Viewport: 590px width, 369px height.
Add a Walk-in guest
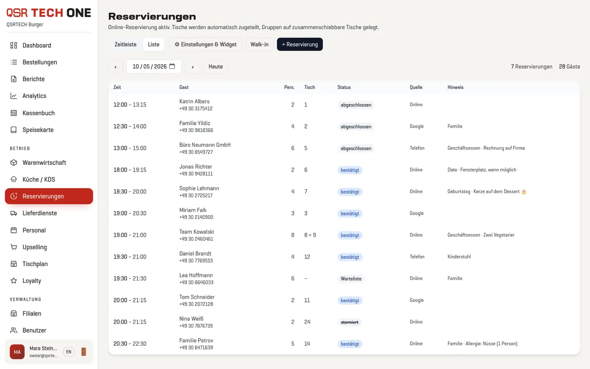point(260,44)
